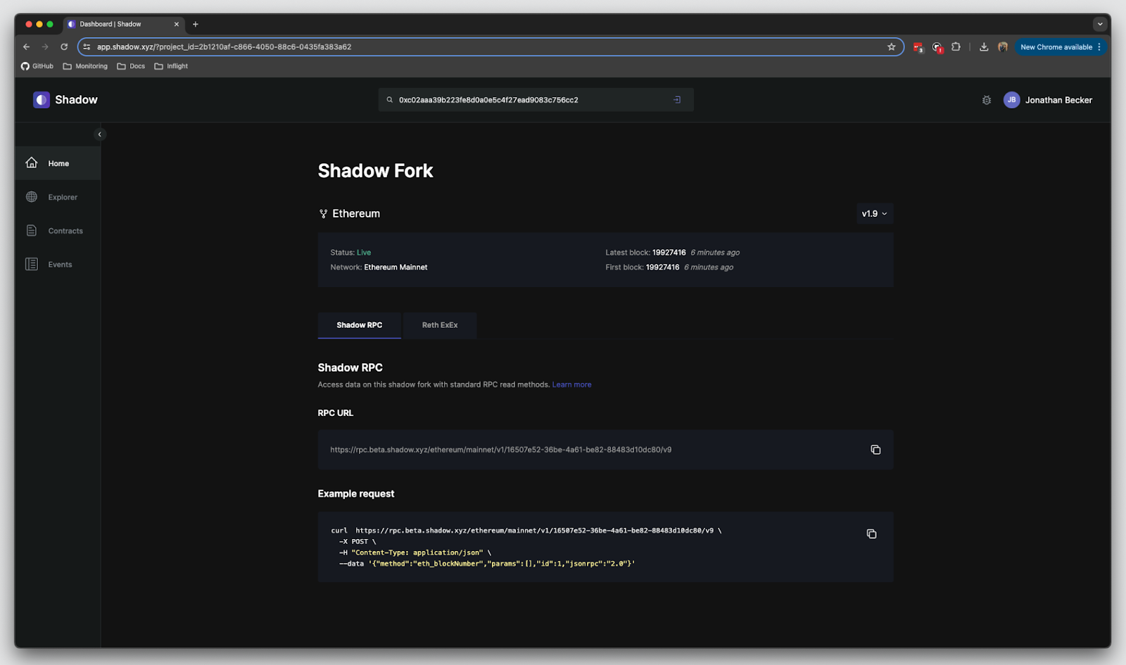Open the Monitoring bookmark folder

click(85, 66)
